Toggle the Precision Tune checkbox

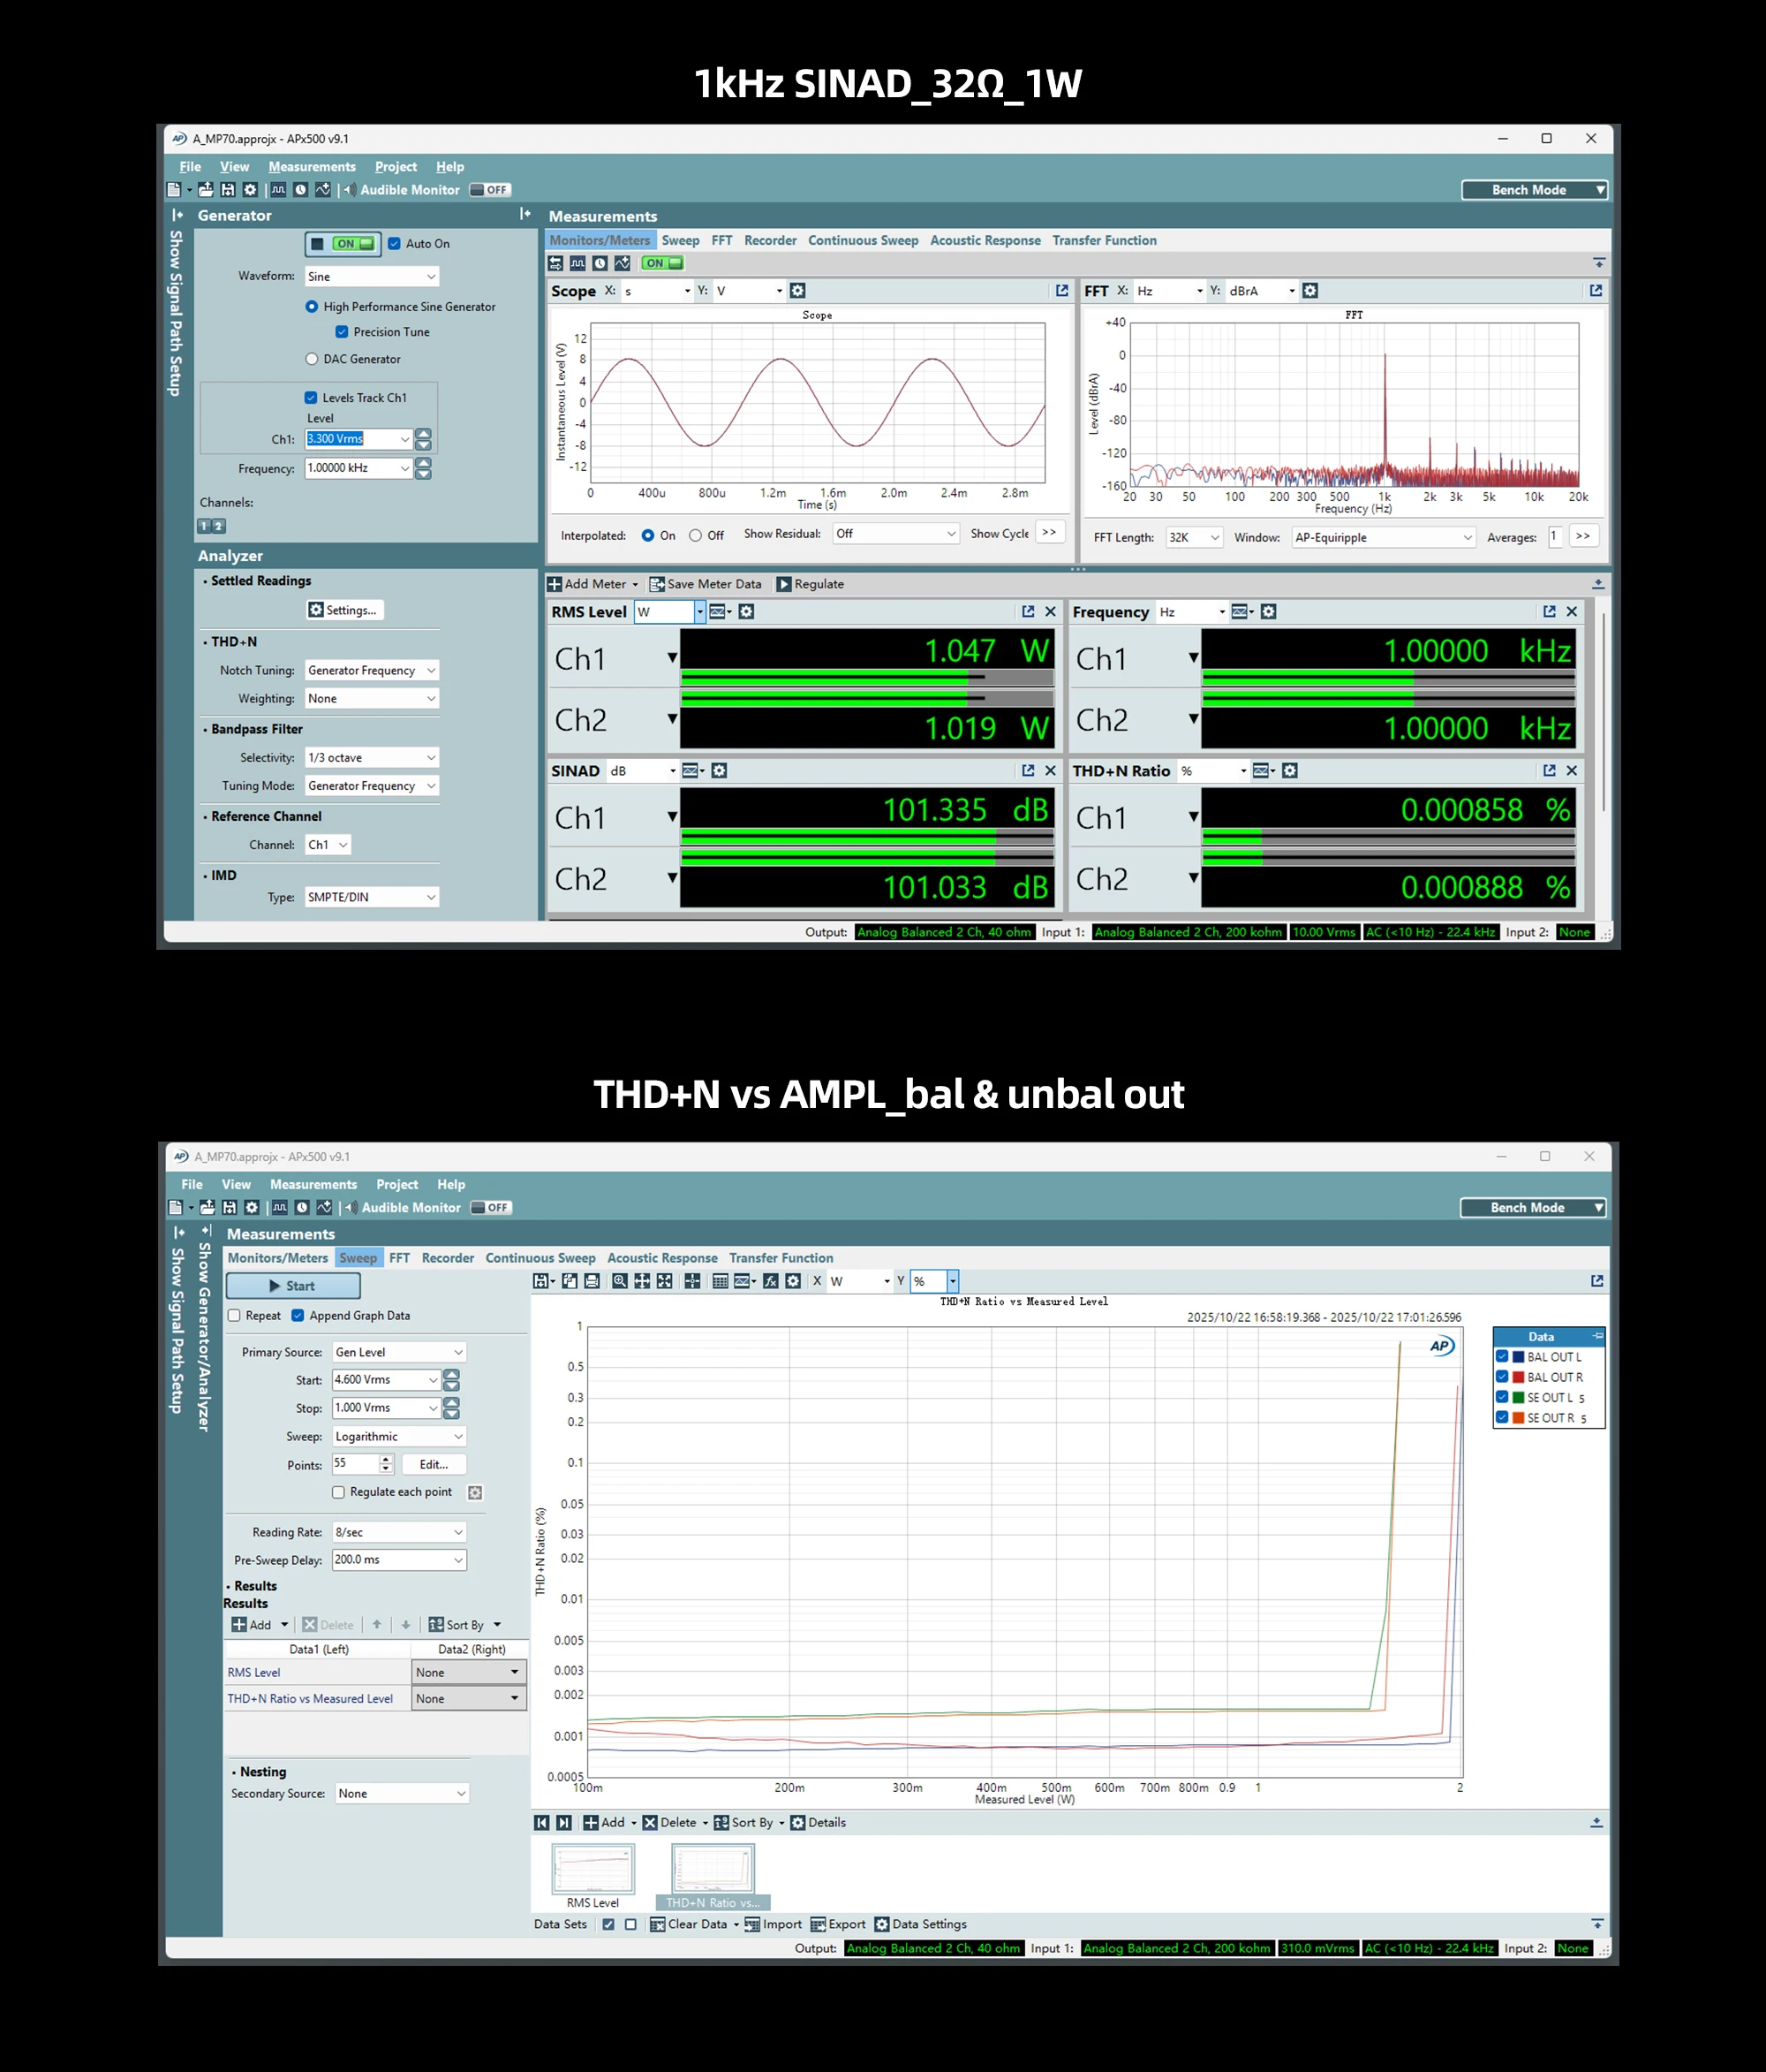click(342, 332)
